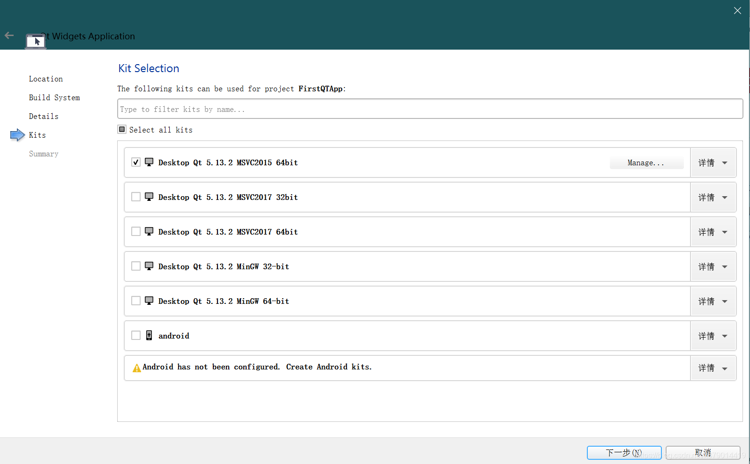750x464 pixels.
Task: Expand 详情 details for MSVC2017 64bit kit
Action: coord(713,232)
